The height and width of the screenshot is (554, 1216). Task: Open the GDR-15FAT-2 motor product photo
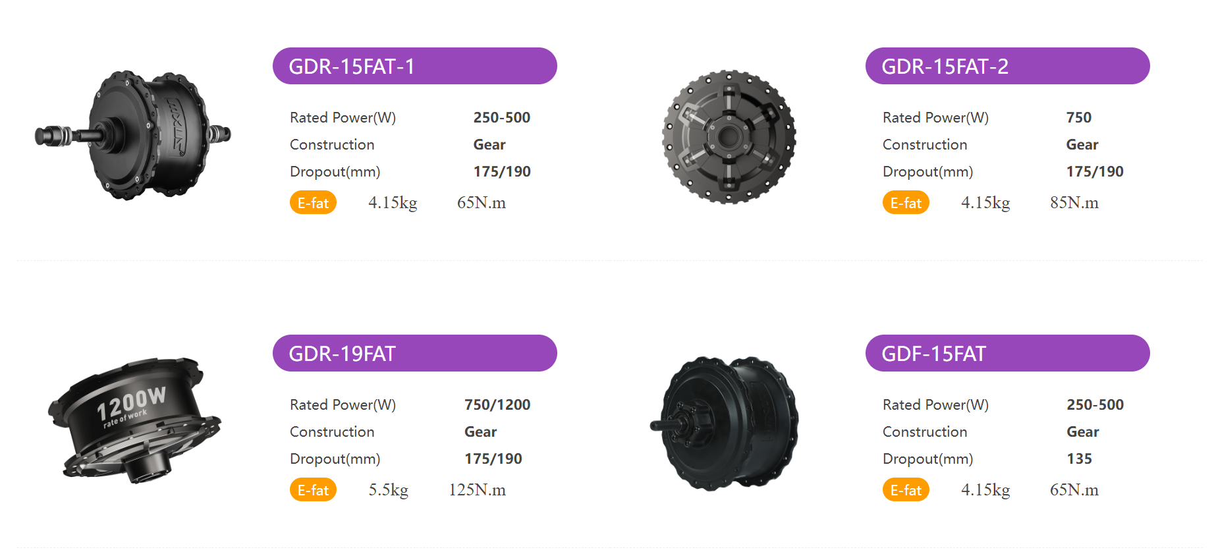pos(729,137)
